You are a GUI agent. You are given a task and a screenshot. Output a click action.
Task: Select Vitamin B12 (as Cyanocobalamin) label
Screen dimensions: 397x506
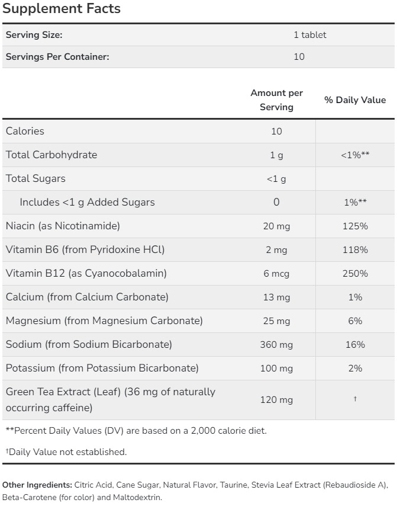(x=86, y=273)
